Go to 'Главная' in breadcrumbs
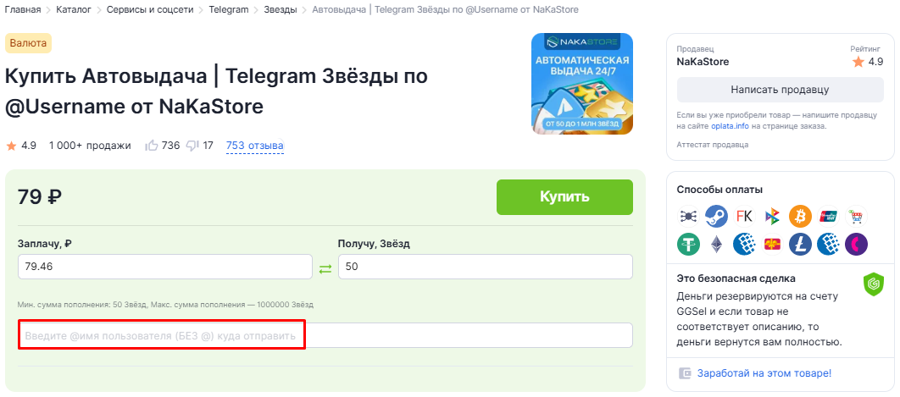 [x=23, y=10]
